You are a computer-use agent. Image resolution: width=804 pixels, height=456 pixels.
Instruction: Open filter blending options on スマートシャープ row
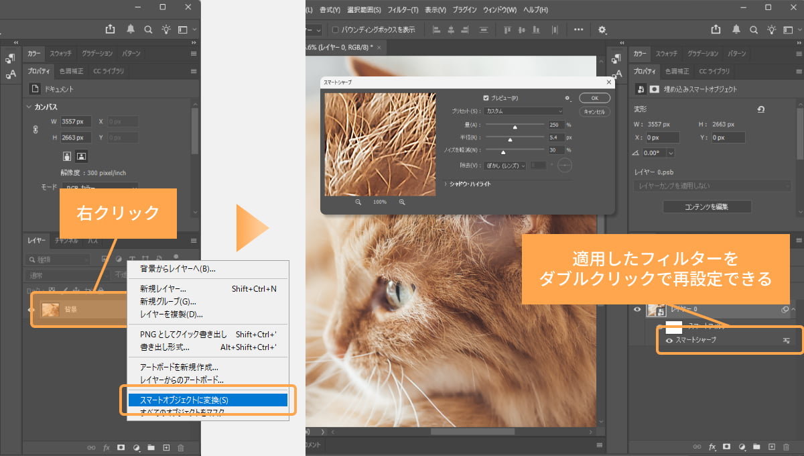coord(786,341)
